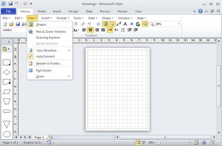
Task: Click the Fit page to window icon
Action: tap(196, 142)
